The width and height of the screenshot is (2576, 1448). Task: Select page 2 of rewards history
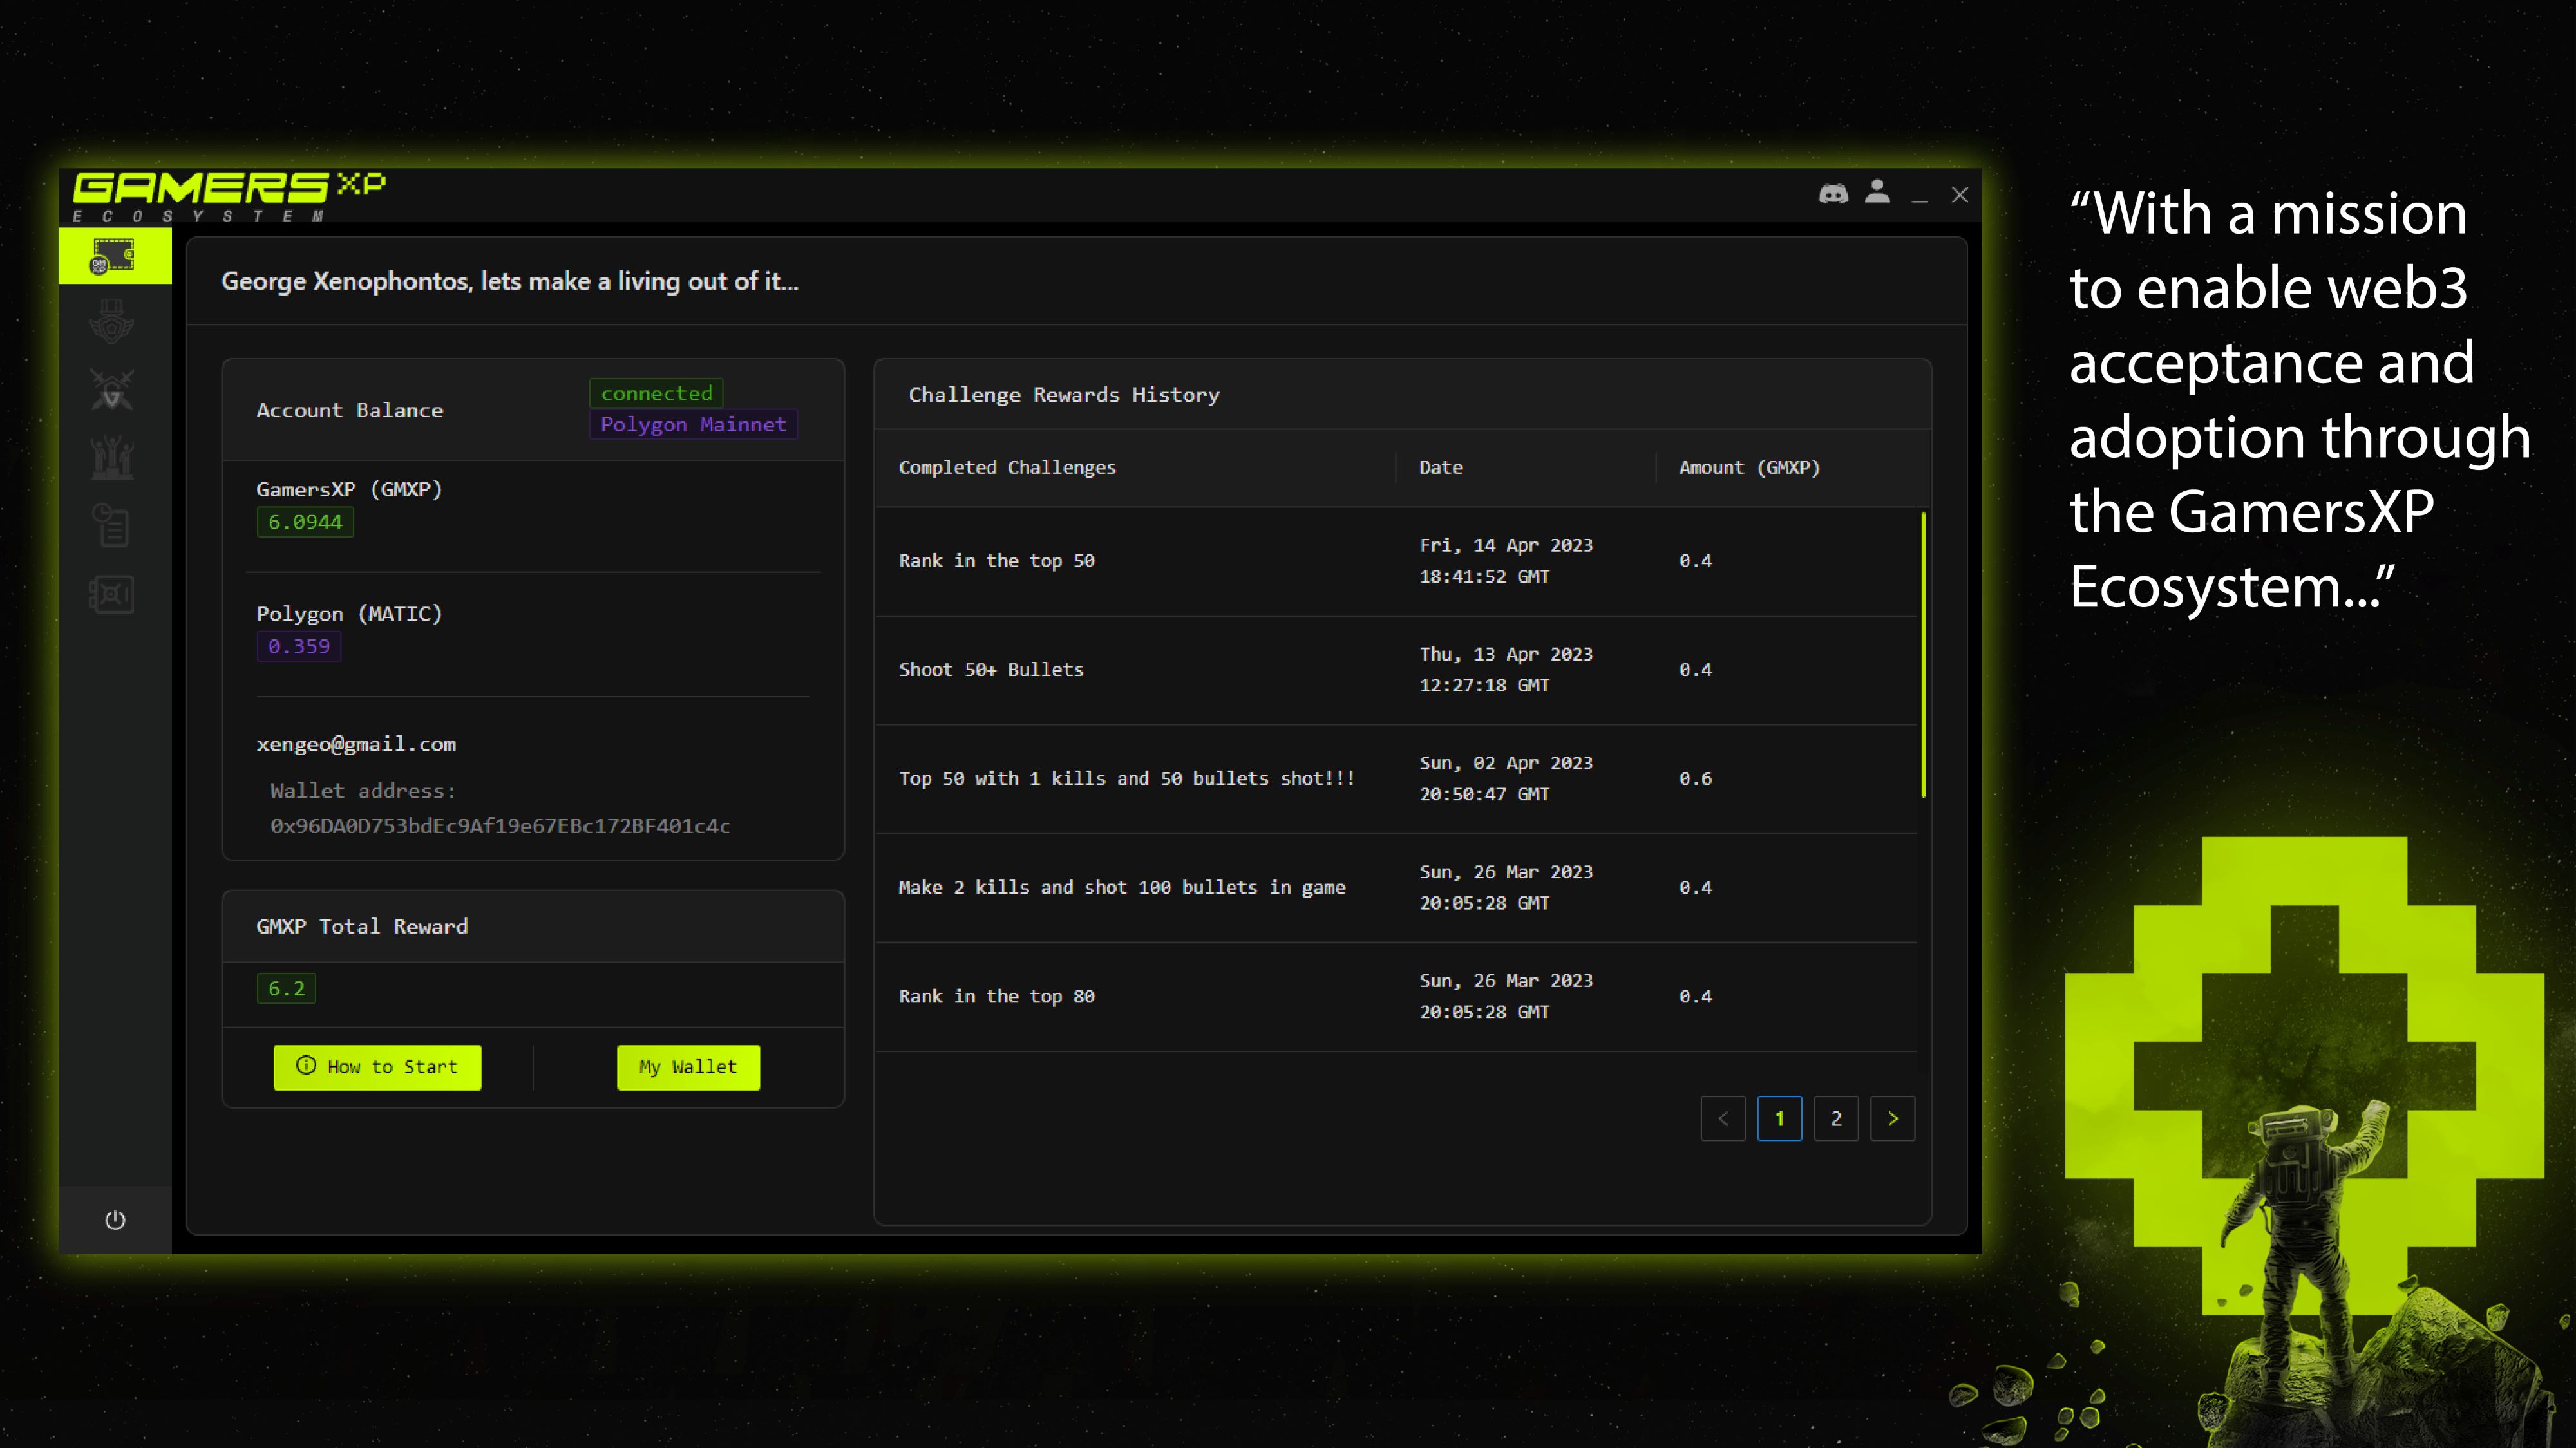tap(1836, 1119)
